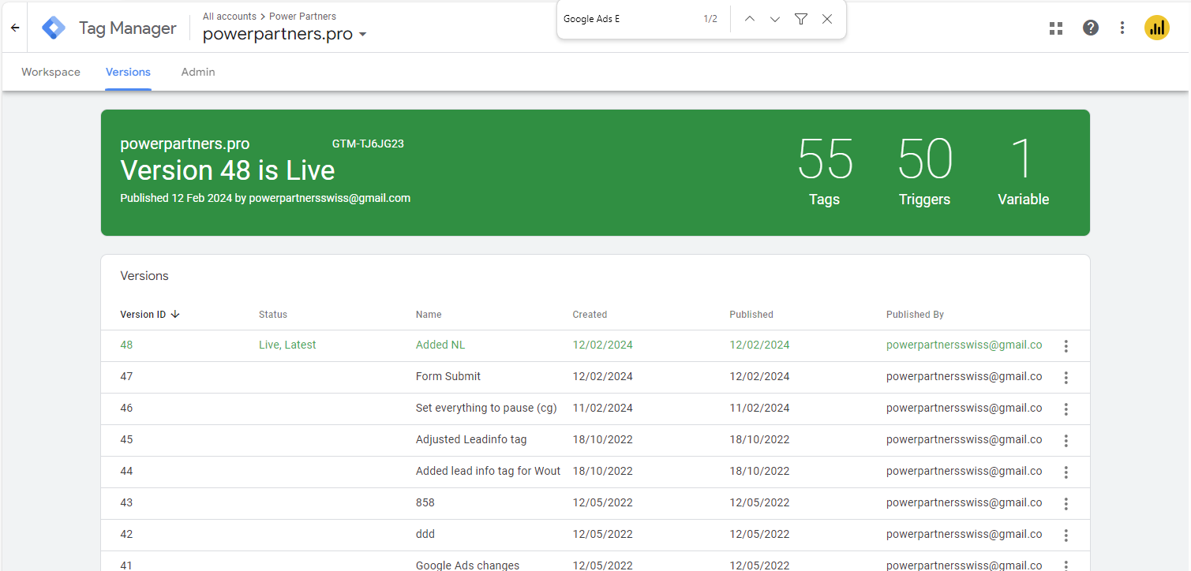Open Added lead info tag for Wout

point(488,471)
